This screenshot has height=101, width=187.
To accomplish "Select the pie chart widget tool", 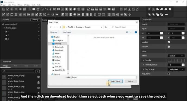I will [75, 9].
